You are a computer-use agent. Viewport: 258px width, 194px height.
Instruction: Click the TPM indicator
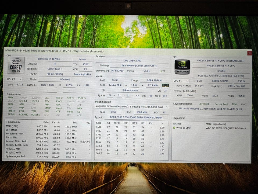234,104
